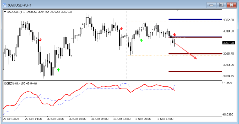Select the lowest dark red horizontal line
The image size is (239, 124).
coord(195,71)
